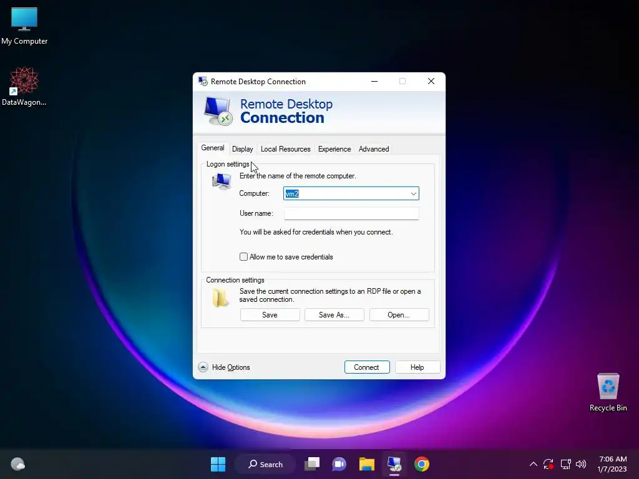Open the weather widget on the taskbar
The width and height of the screenshot is (639, 479).
click(17, 464)
